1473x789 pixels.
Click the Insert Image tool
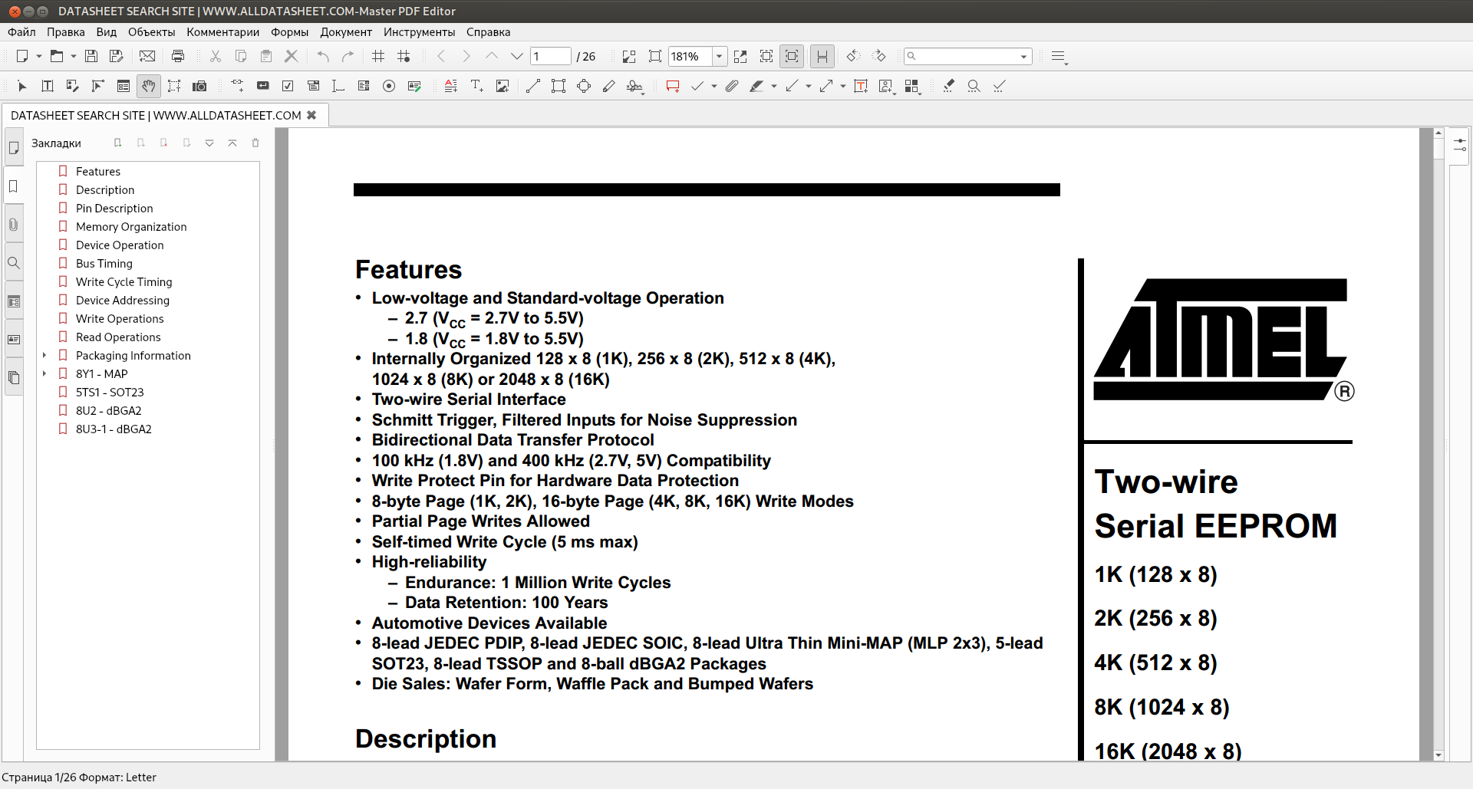tap(503, 87)
